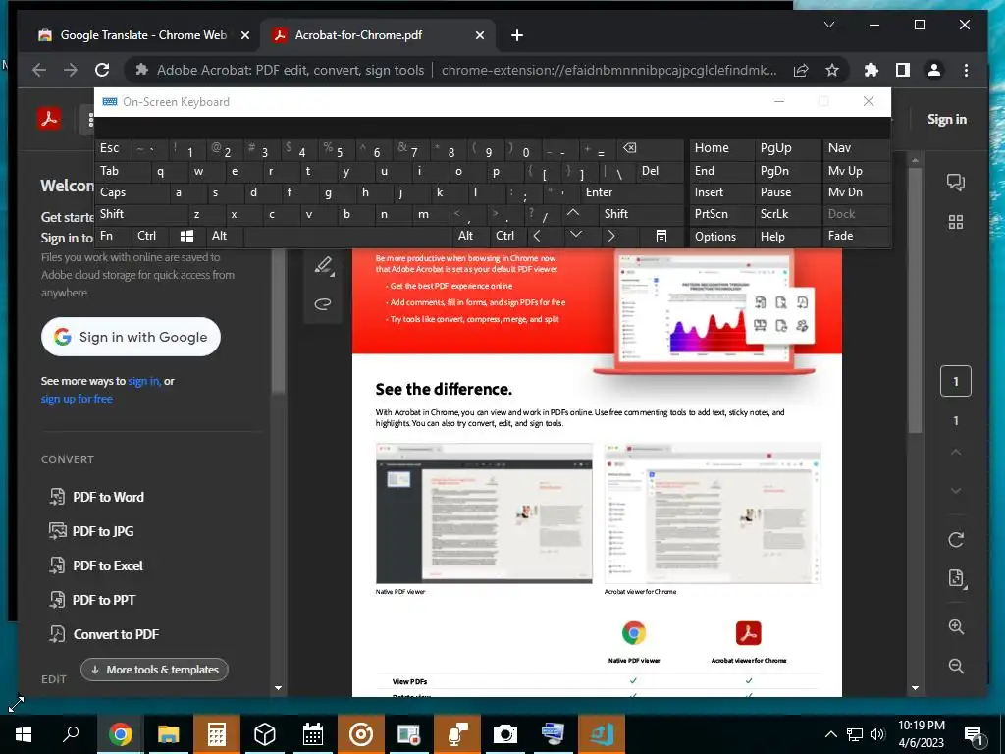Open a new Chrome tab
The image size is (1005, 754).
point(516,35)
